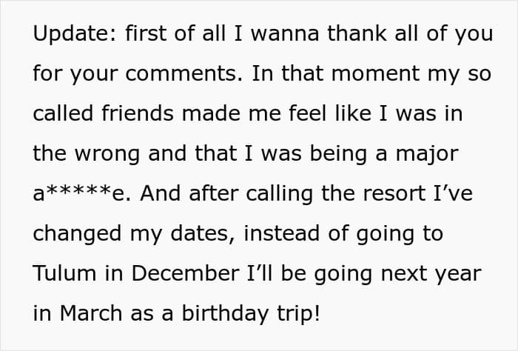Click the word "changed" at the line start

(78, 234)
